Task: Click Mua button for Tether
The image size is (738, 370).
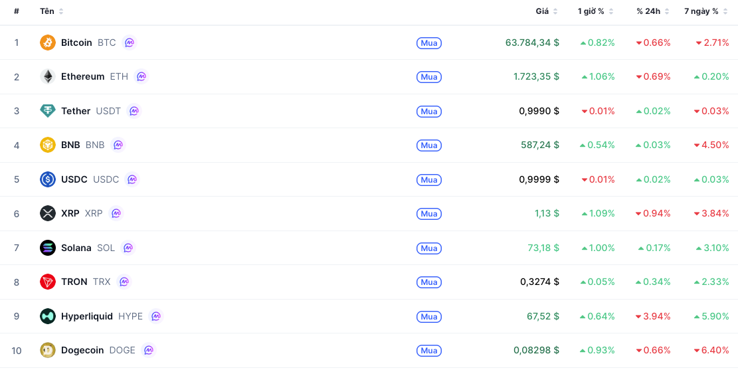Action: [x=428, y=112]
